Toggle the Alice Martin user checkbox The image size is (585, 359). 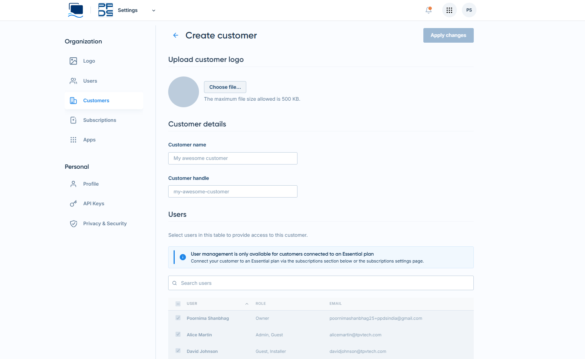coord(178,334)
